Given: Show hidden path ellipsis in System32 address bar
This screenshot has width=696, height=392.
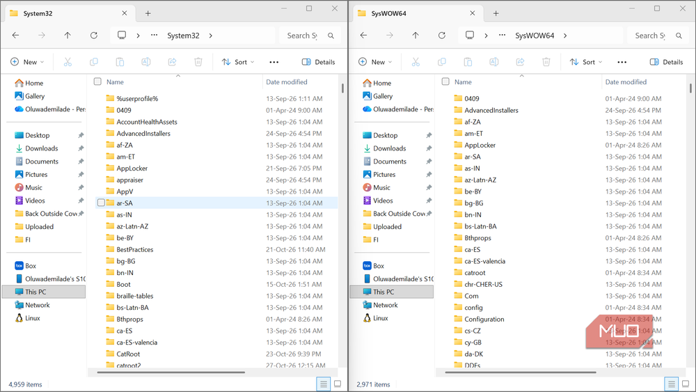Looking at the screenshot, I should coord(154,35).
